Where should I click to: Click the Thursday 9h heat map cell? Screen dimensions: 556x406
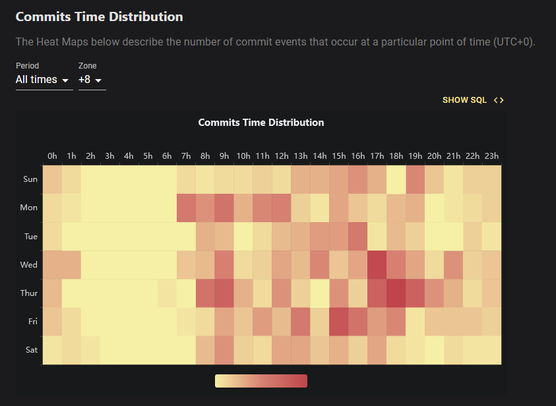tap(224, 293)
